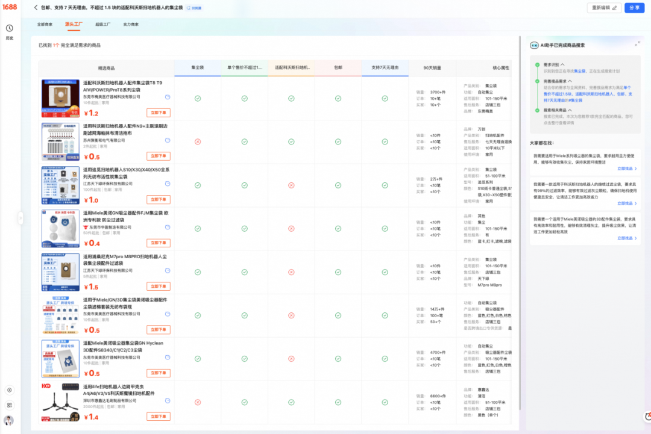Collapse the 搜索相关商品 step
Viewport: 651px width, 434px height.
(570, 110)
